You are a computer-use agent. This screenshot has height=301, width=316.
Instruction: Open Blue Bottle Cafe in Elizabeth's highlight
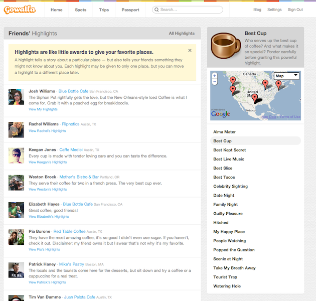click(x=78, y=204)
